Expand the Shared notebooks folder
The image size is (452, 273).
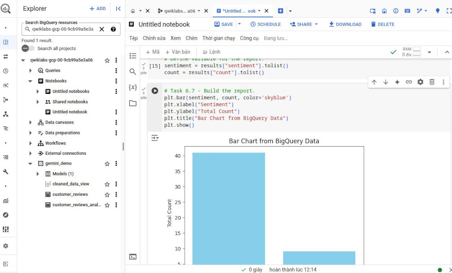click(x=38, y=102)
